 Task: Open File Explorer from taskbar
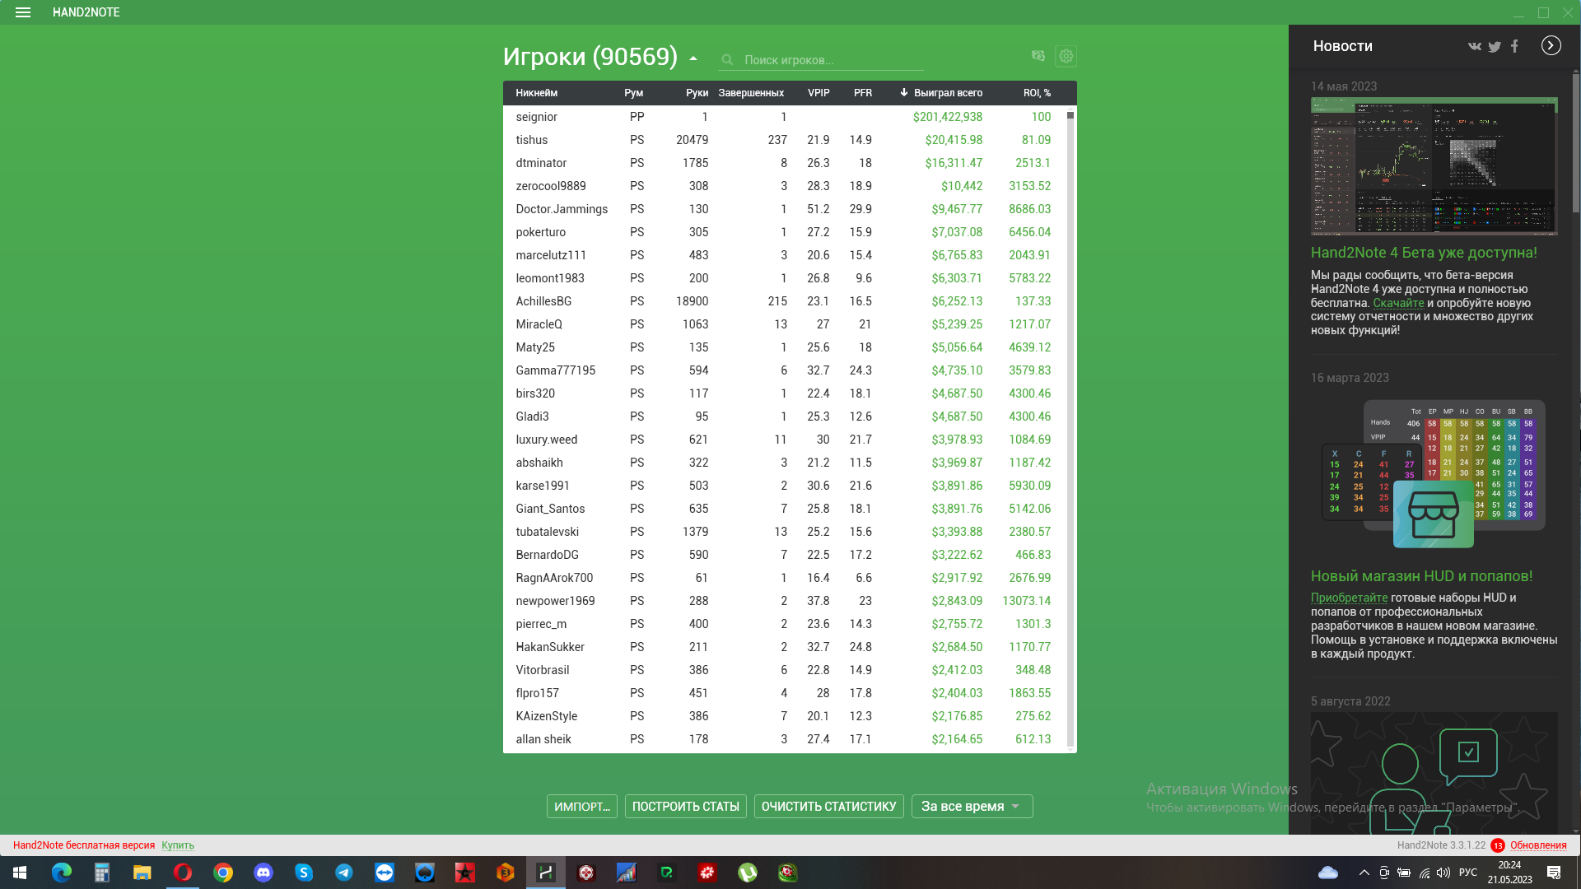pyautogui.click(x=142, y=873)
